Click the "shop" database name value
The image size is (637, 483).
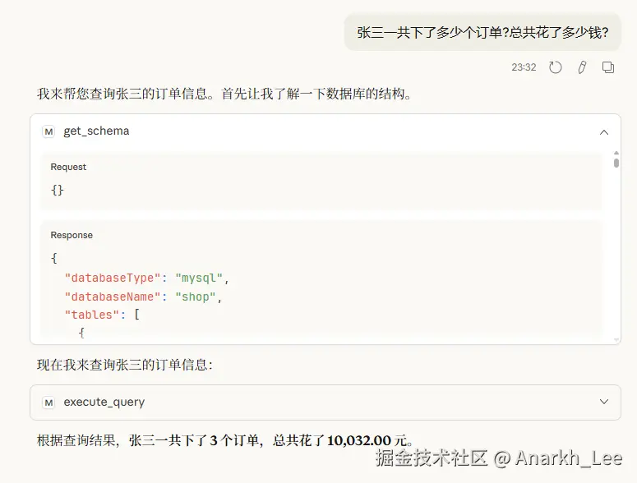point(198,296)
